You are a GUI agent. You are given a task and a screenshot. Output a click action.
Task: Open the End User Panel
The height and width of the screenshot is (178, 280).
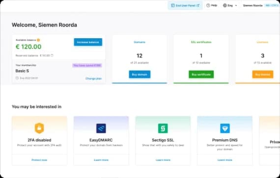[185, 5]
